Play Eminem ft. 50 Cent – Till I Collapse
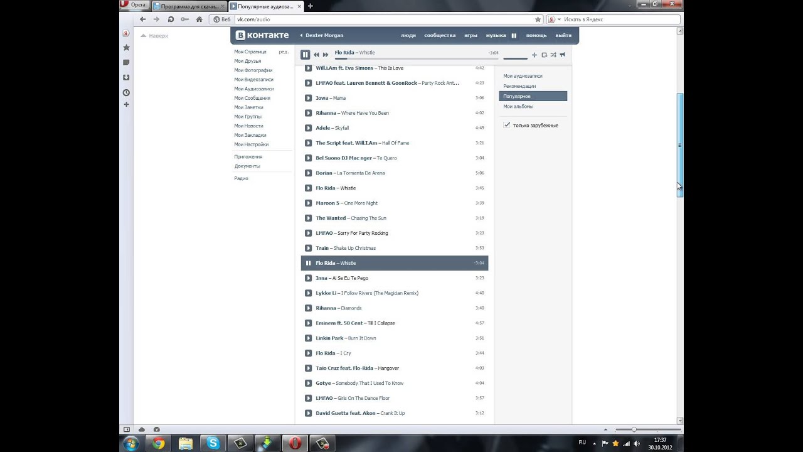The height and width of the screenshot is (452, 803). pyautogui.click(x=308, y=323)
